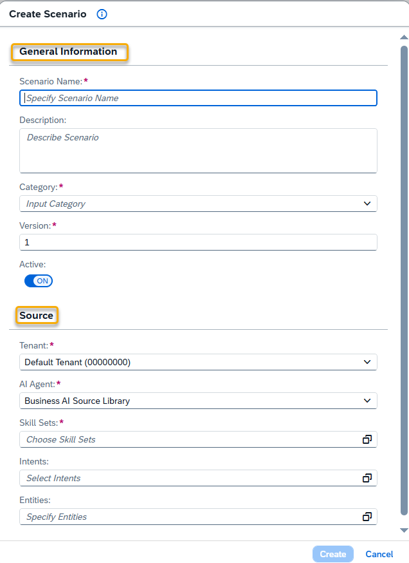
Task: Click the Cancel button
Action: click(379, 554)
